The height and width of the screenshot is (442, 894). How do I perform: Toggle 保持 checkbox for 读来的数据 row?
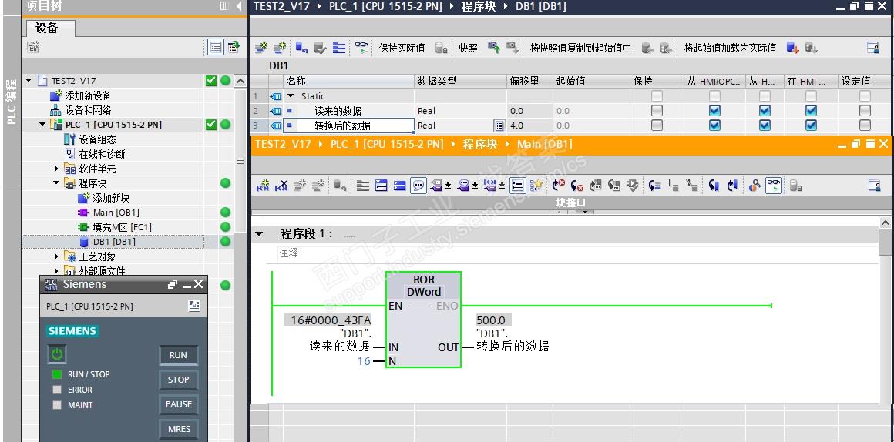pyautogui.click(x=657, y=111)
